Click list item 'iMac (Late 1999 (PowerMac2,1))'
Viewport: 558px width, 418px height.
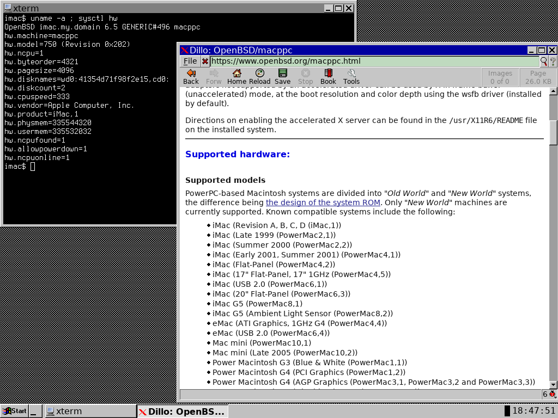point(274,235)
